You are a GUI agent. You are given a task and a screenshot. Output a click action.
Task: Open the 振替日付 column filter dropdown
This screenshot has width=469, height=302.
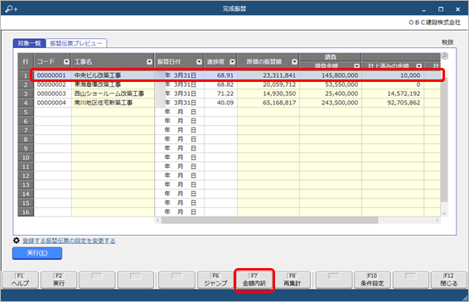(x=199, y=62)
